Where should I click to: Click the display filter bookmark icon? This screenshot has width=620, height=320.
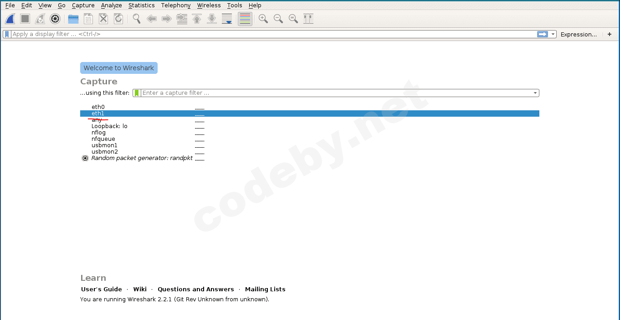tap(7, 34)
